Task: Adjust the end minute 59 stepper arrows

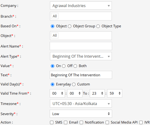Action: point(119,93)
